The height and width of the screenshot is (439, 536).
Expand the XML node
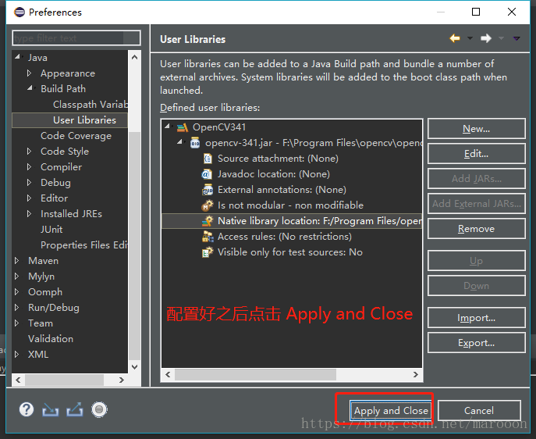point(16,354)
